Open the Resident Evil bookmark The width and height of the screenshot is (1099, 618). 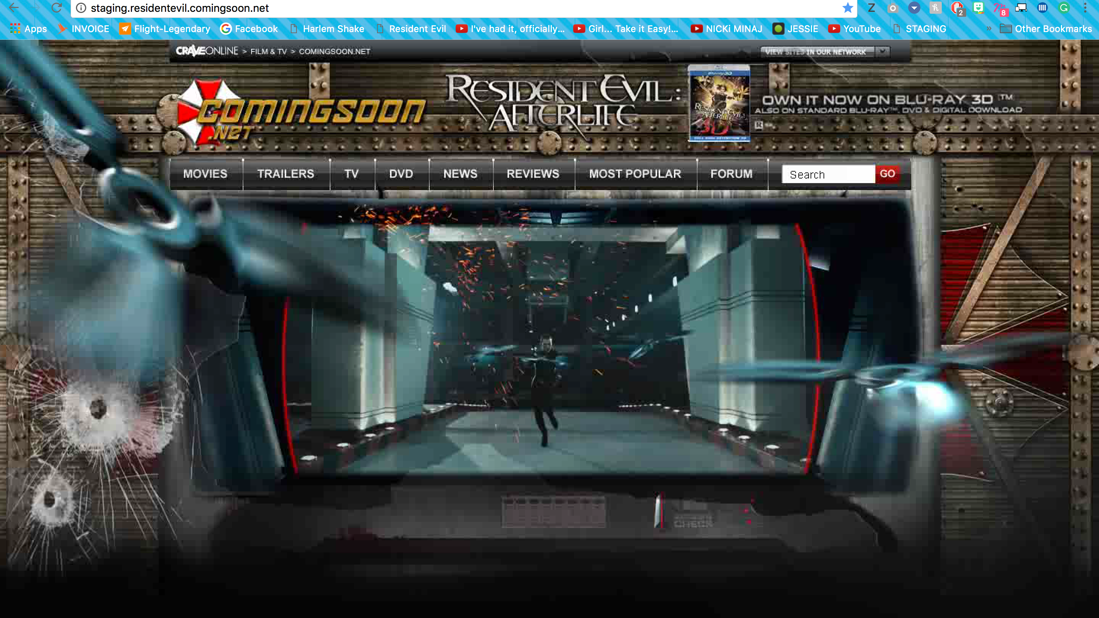[411, 29]
